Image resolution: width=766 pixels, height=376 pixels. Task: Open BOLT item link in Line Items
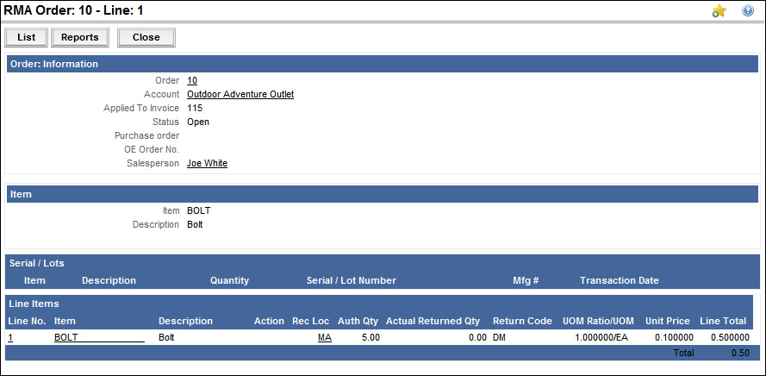[66, 337]
